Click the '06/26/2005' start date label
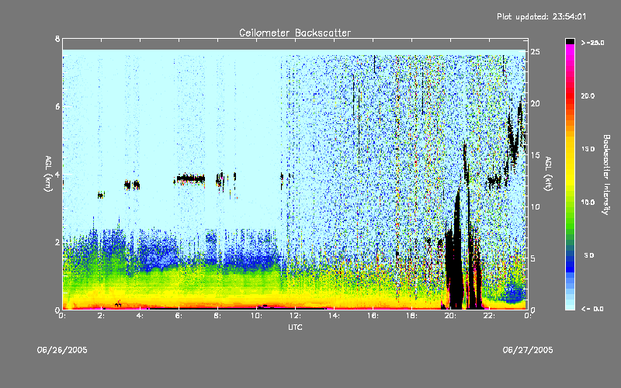The width and height of the screenshot is (621, 388). (62, 350)
